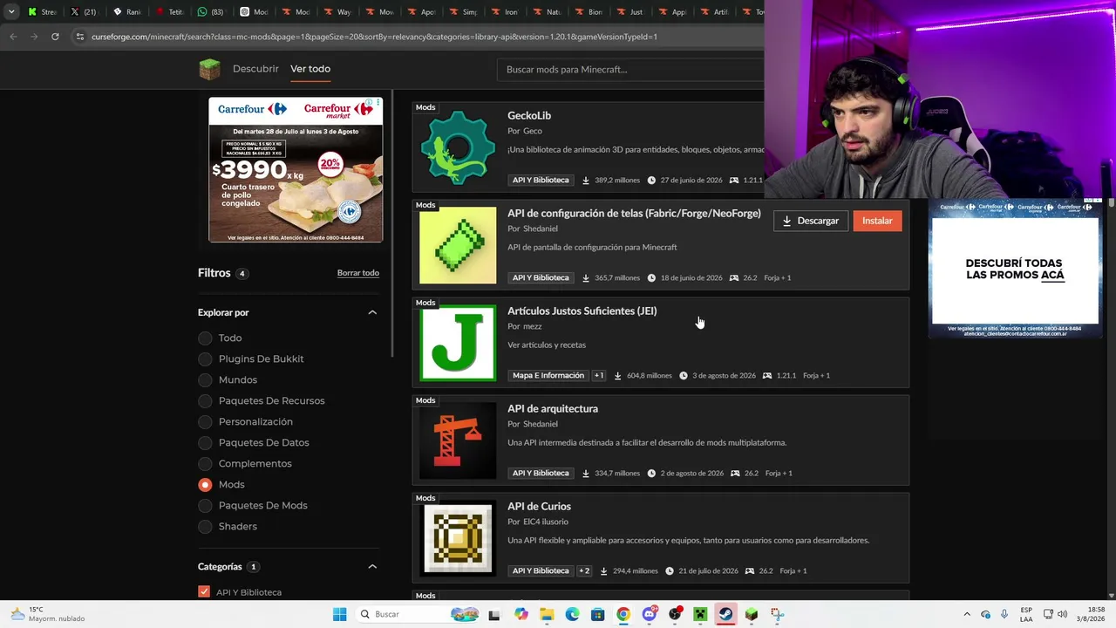Open volume control in system tray
1116x628 pixels.
click(x=1062, y=614)
